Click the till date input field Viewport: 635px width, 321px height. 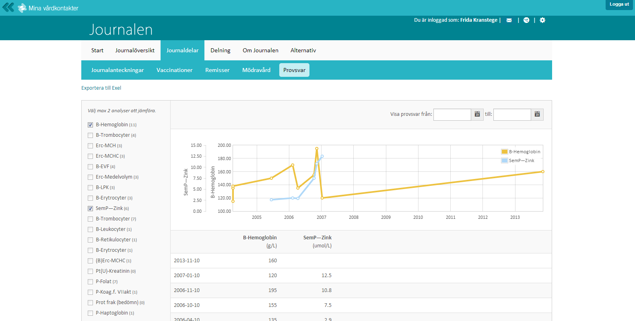coord(512,115)
